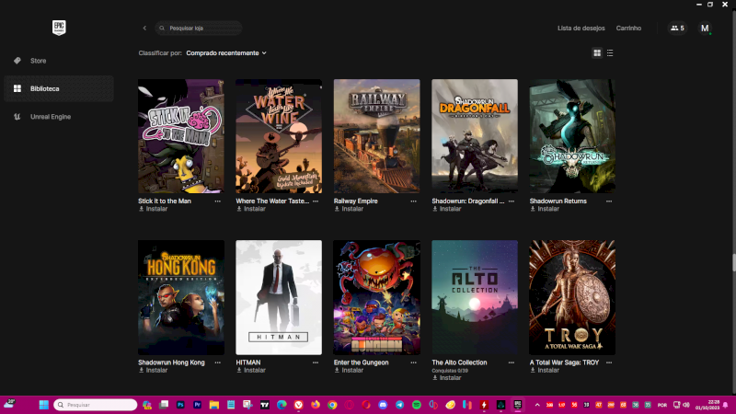Open the Carrinho cart link
The height and width of the screenshot is (414, 736).
pyautogui.click(x=628, y=29)
